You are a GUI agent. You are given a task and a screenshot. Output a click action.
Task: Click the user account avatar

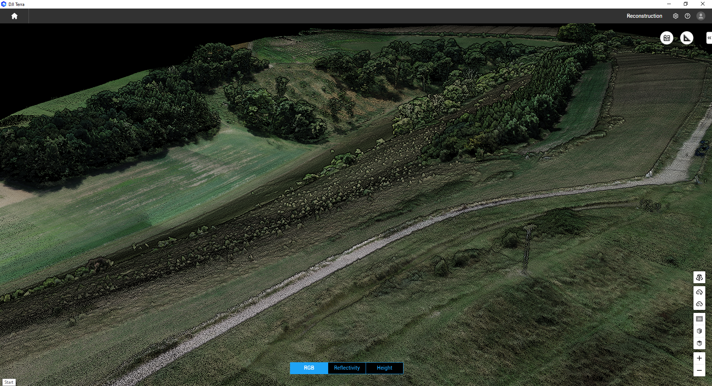[x=701, y=16]
